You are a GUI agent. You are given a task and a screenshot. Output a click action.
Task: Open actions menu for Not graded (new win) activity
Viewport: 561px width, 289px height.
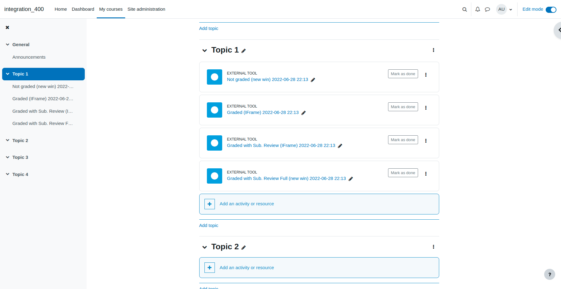(426, 75)
